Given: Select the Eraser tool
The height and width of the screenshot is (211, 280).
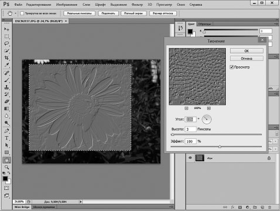Looking at the screenshot, I should tap(6, 101).
